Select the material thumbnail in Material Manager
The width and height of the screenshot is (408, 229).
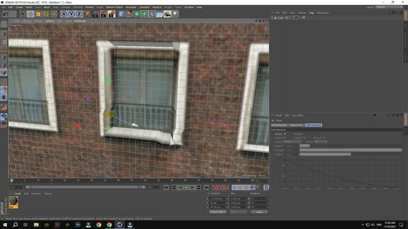click(13, 202)
